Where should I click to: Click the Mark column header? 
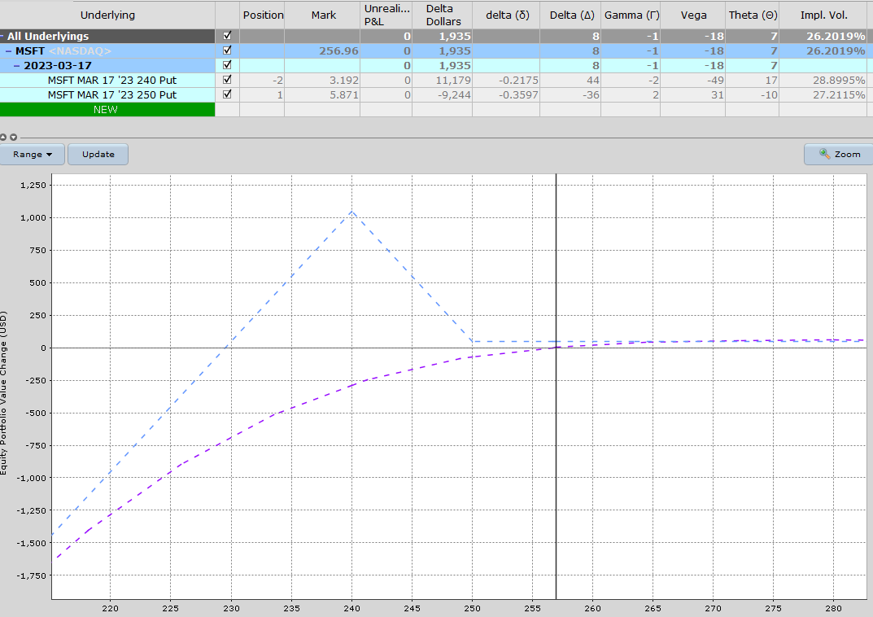coord(323,14)
